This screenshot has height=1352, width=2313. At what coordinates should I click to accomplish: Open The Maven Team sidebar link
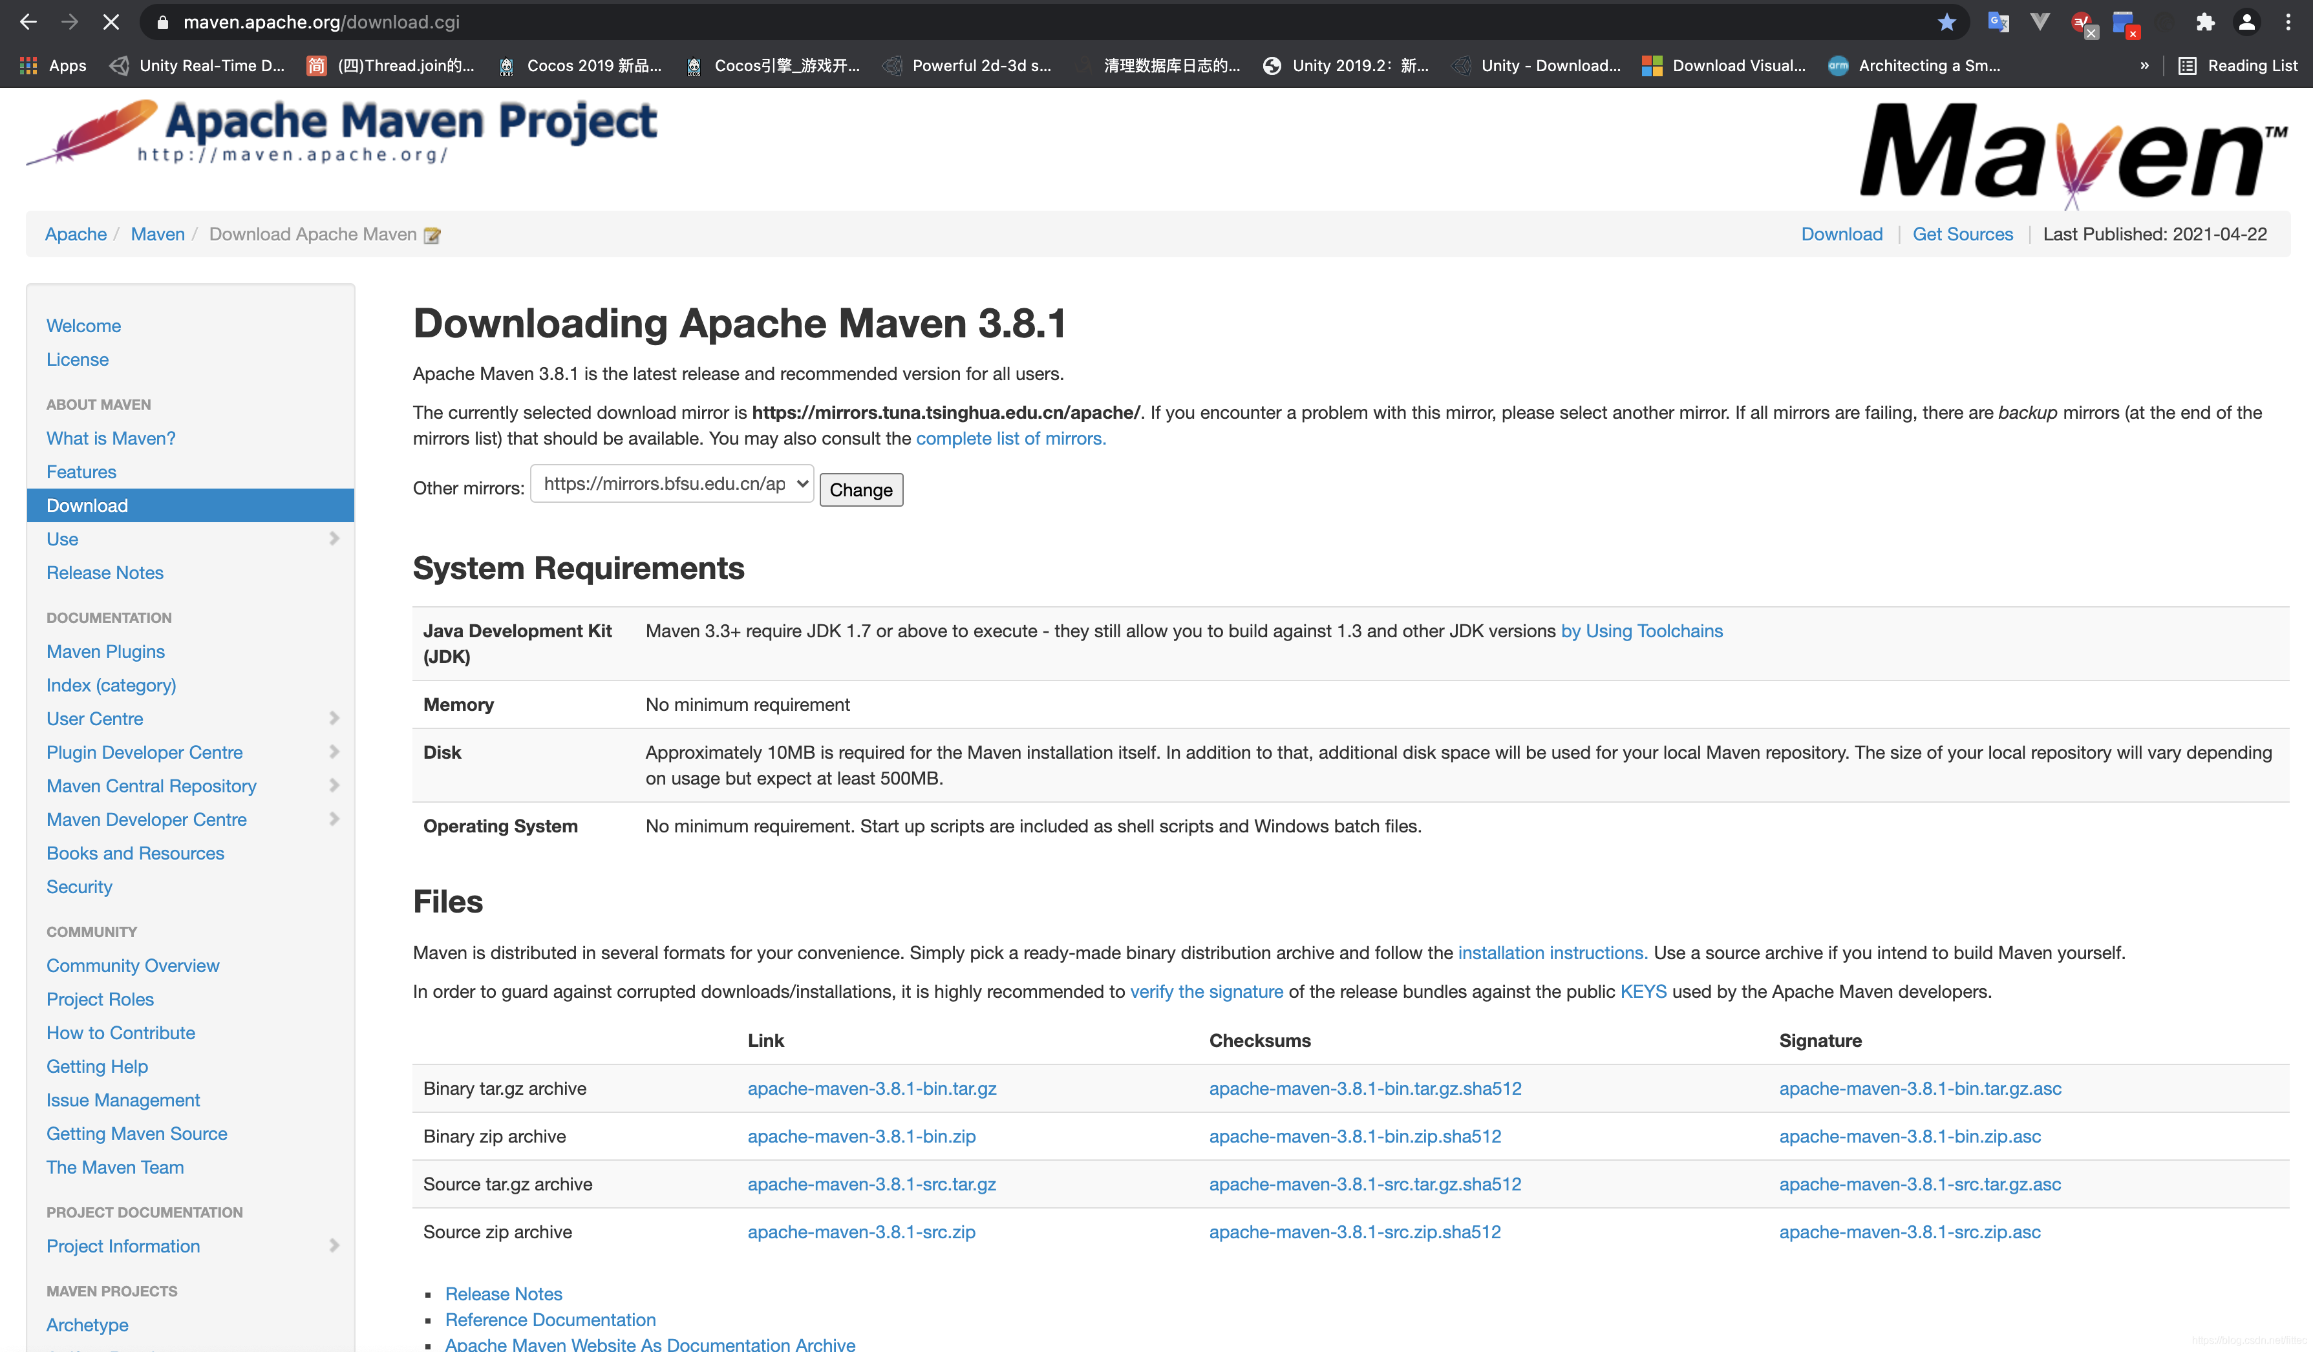(114, 1168)
